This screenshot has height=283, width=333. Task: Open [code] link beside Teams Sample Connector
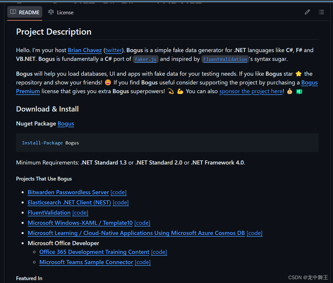(x=143, y=262)
